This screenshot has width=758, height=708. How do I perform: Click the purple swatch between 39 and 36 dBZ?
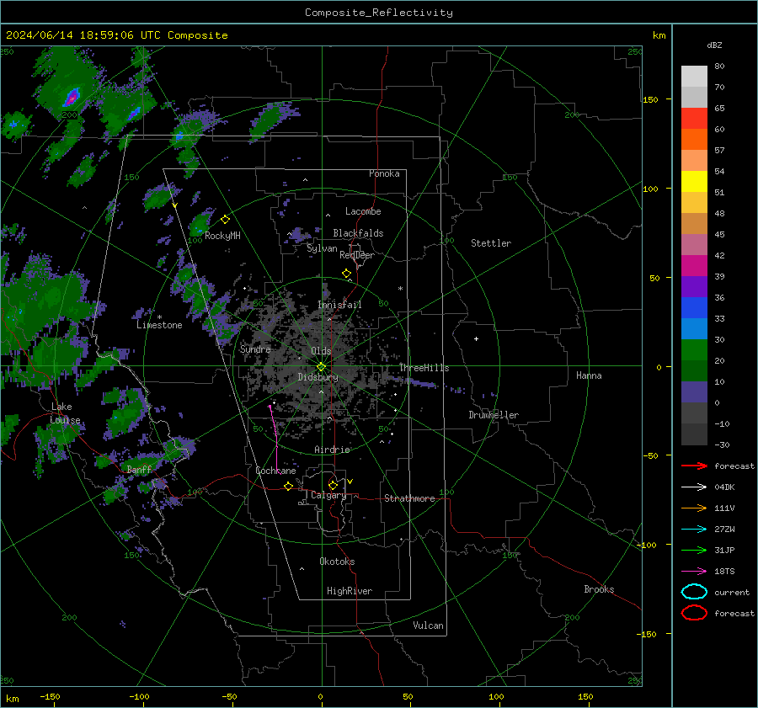tap(694, 286)
